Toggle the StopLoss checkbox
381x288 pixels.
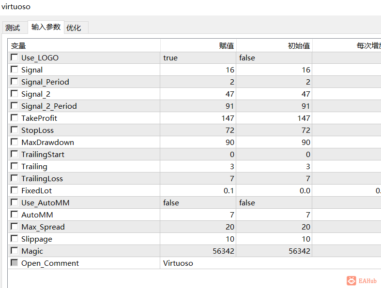[x=15, y=130]
